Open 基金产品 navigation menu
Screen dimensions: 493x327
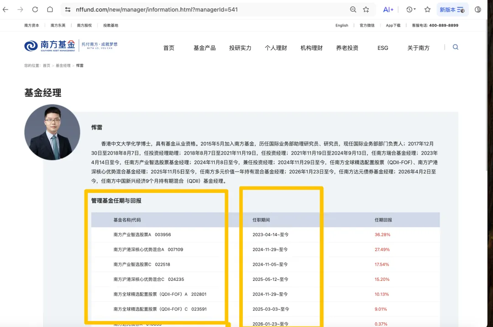205,48
